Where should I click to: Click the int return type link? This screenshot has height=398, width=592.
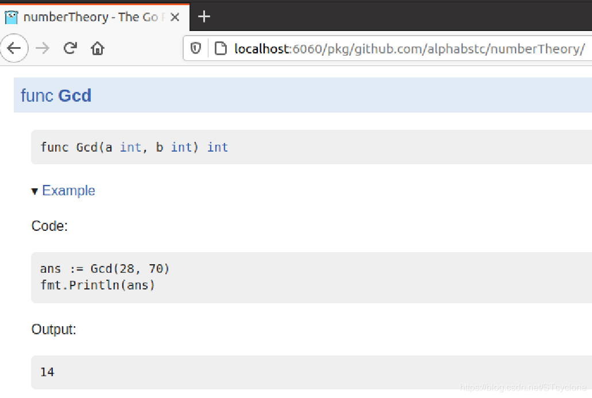coord(218,147)
